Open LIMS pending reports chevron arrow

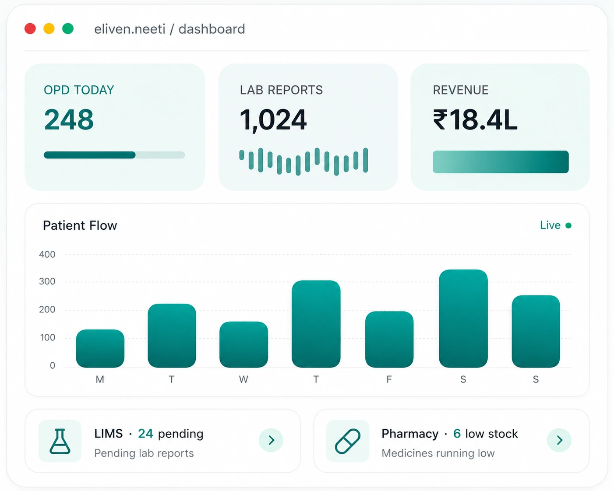tap(271, 440)
